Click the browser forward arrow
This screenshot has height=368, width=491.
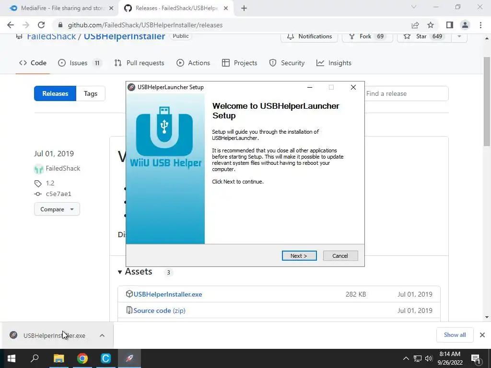point(26,25)
